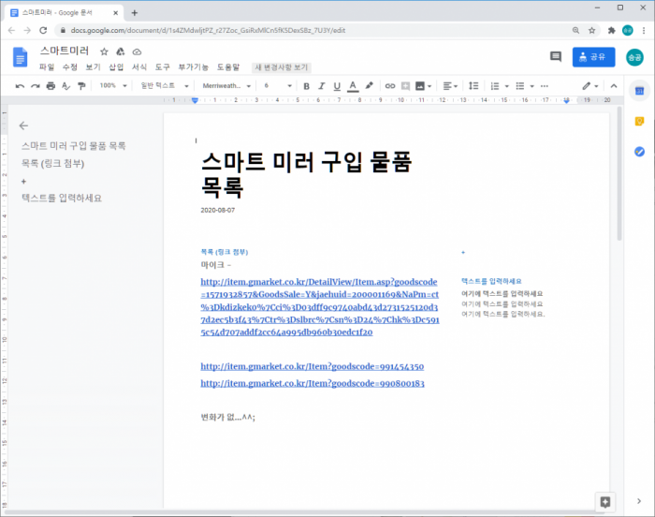The height and width of the screenshot is (517, 655).
Task: Open the 삽입 menu
Action: [x=116, y=67]
